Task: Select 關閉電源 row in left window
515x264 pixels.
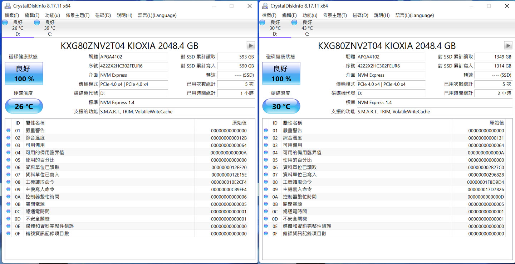Action: [x=127, y=204]
